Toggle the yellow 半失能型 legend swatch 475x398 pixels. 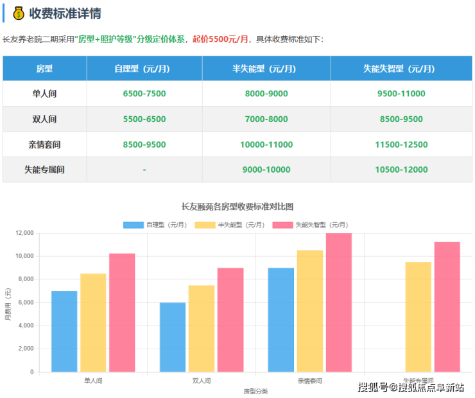[205, 225]
